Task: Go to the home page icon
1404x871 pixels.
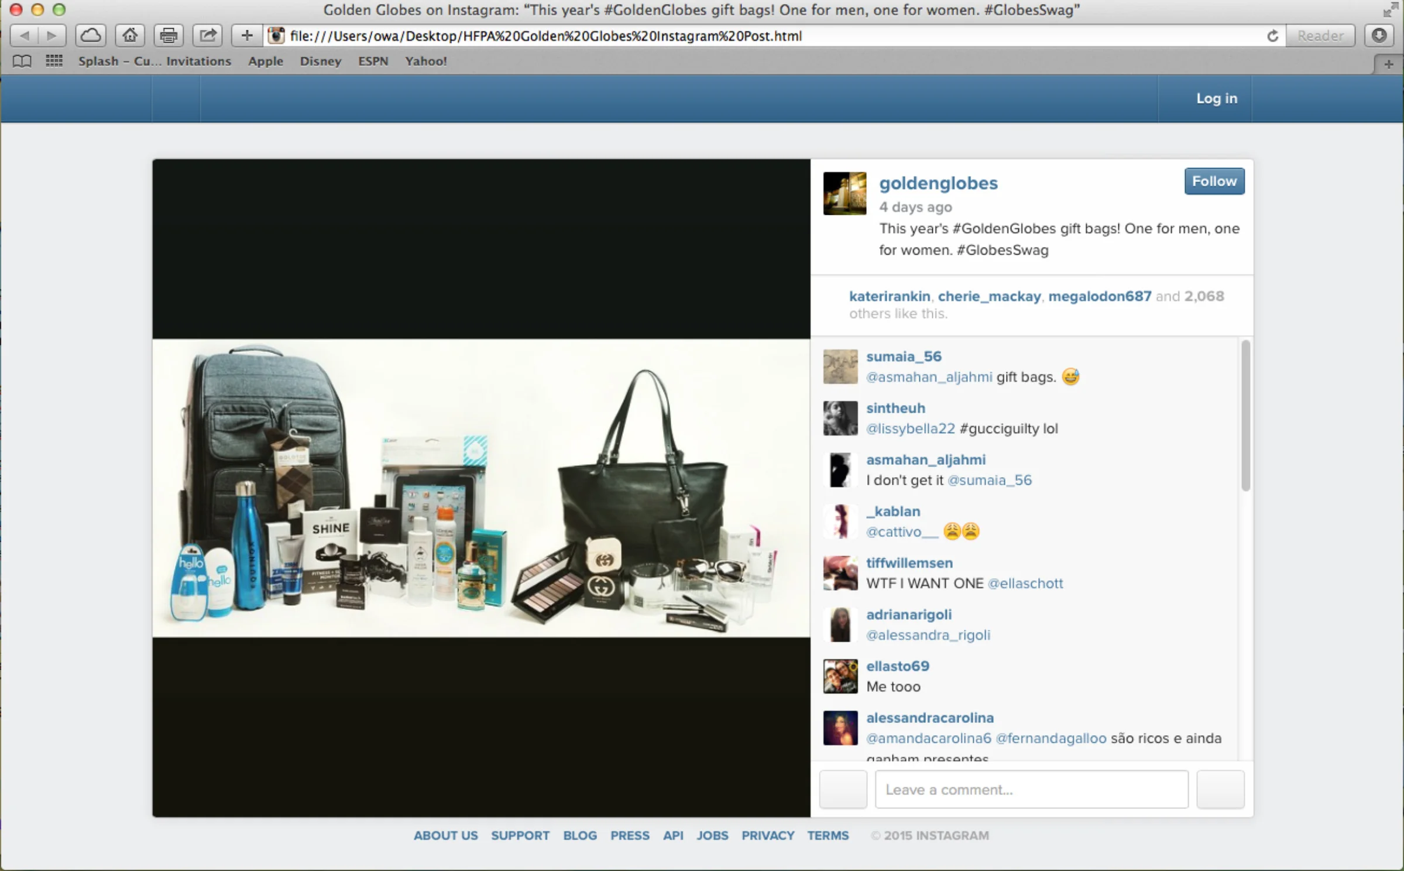Action: click(130, 36)
